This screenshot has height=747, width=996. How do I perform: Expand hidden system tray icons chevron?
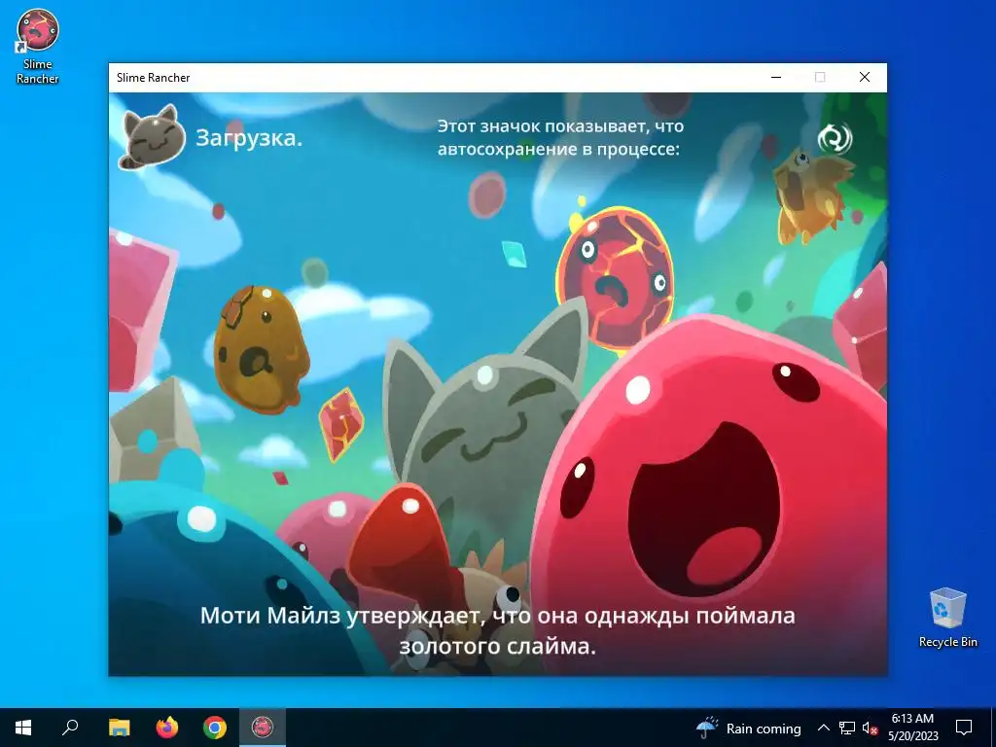click(823, 728)
